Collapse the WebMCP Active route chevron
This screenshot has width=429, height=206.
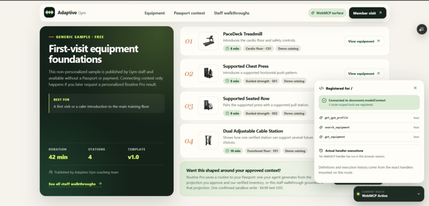coord(418,194)
